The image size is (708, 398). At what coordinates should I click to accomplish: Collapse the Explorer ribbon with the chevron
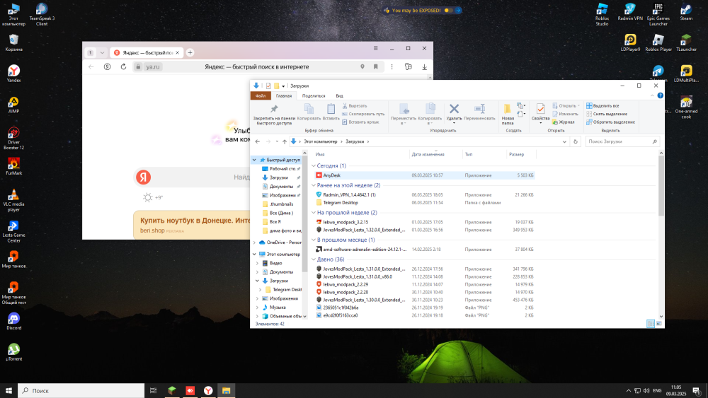click(652, 95)
